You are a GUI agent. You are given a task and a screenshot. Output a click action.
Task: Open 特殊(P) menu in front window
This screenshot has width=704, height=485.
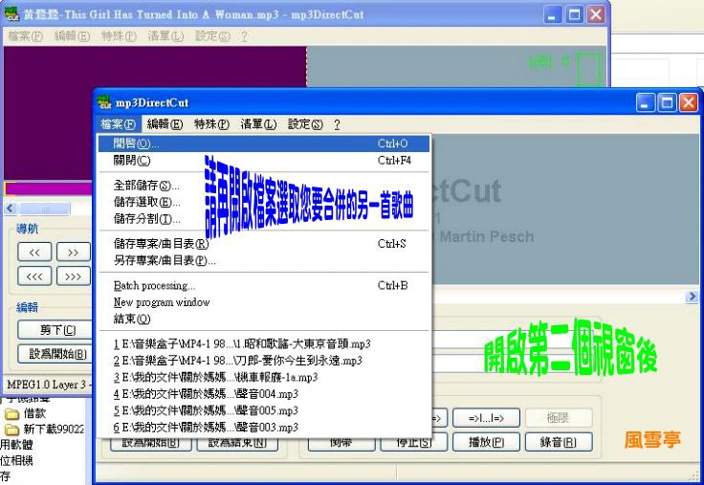pos(211,124)
